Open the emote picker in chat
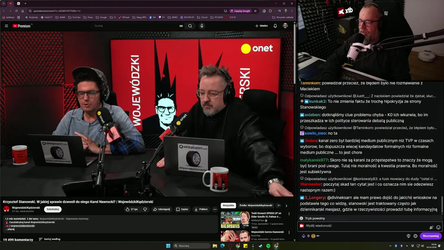The image size is (444, 250). (x=438, y=227)
